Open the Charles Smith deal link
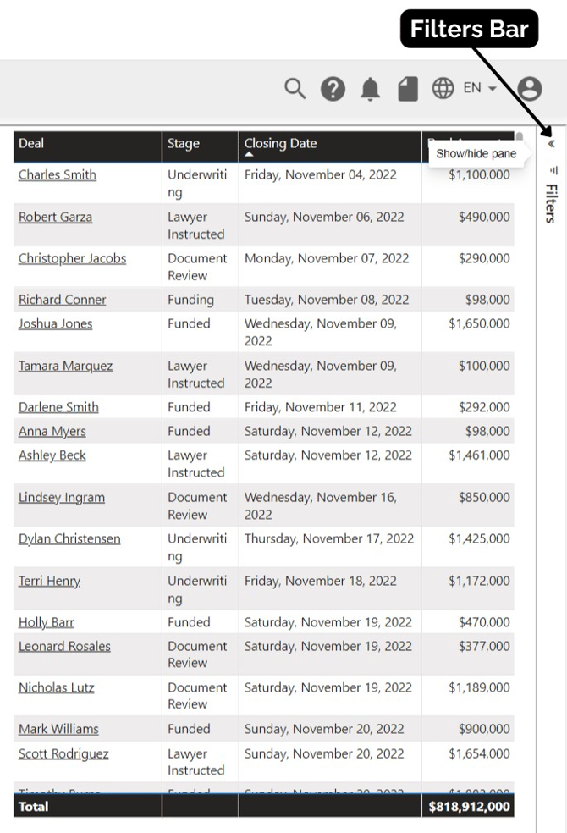Screen dimensions: 567x833 [x=58, y=175]
